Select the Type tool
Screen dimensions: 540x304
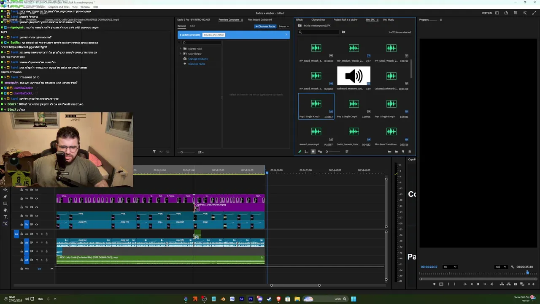tap(5, 217)
